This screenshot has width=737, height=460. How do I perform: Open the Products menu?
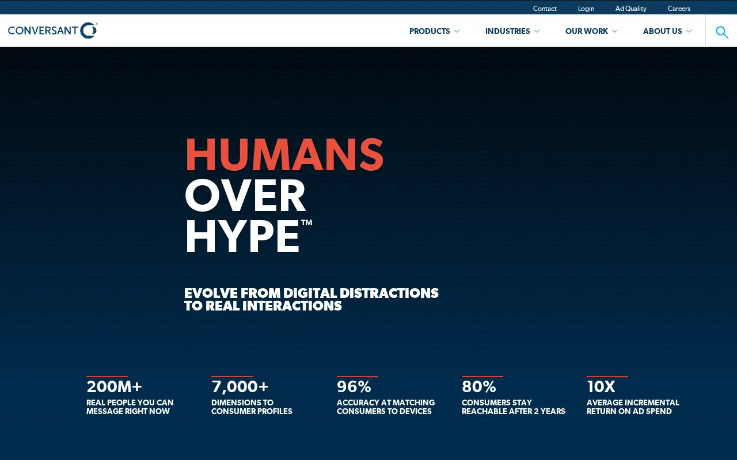click(x=430, y=31)
